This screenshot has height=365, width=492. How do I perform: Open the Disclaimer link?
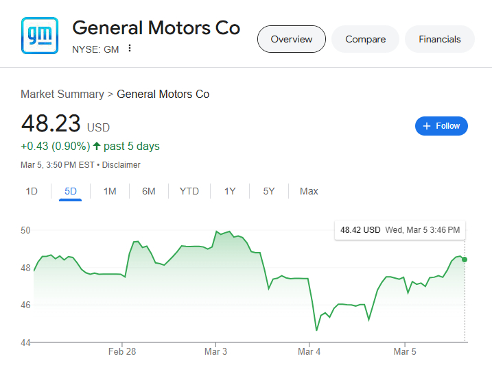click(121, 165)
